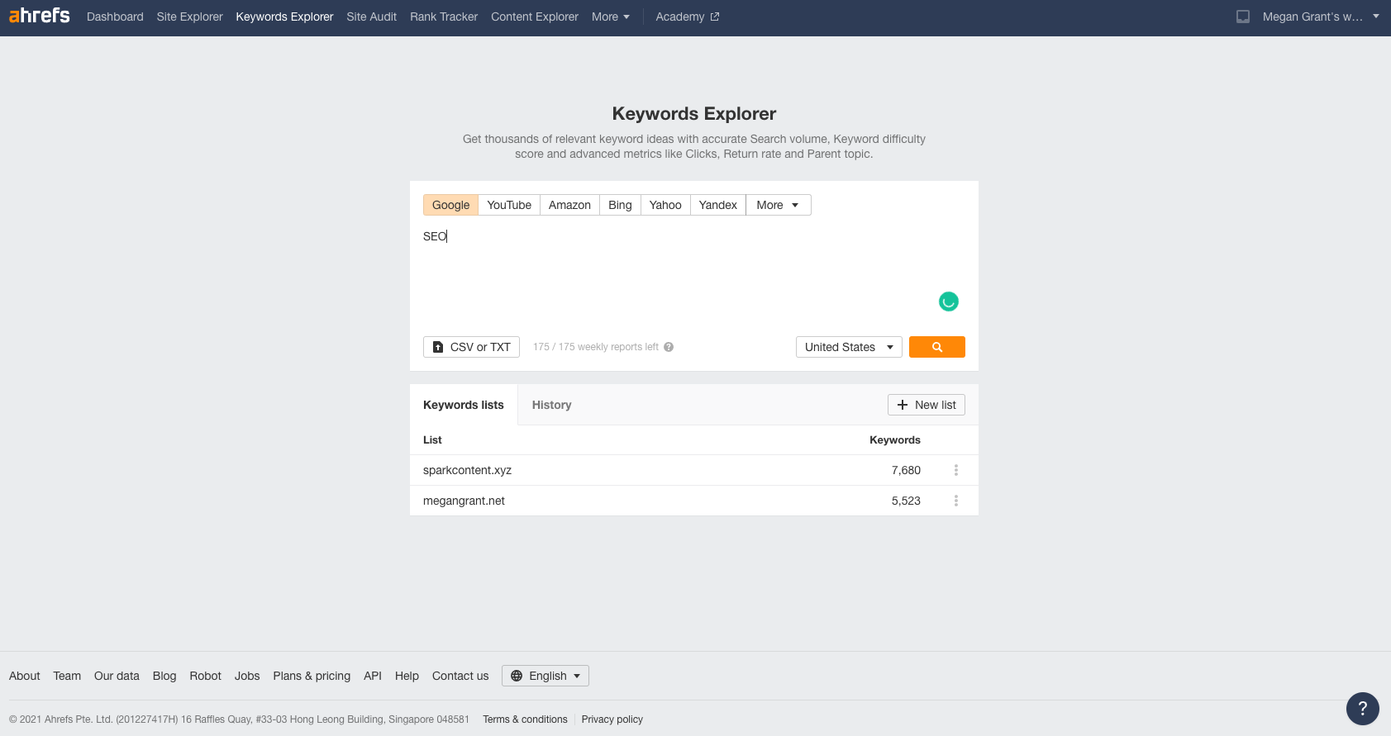Click the Grammarly icon in the keyword box
The height and width of the screenshot is (736, 1391).
click(949, 302)
